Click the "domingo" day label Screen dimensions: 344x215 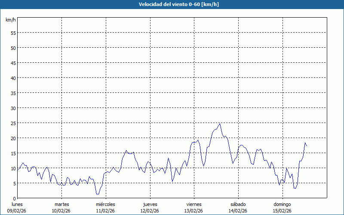point(282,204)
